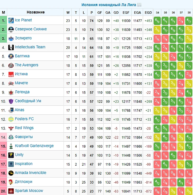Open the Эспирето team page link
This screenshot has height=195, width=193.
(23, 38)
